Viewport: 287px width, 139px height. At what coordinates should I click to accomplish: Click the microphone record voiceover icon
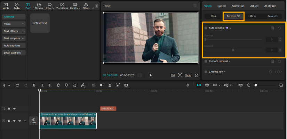coord(188,85)
